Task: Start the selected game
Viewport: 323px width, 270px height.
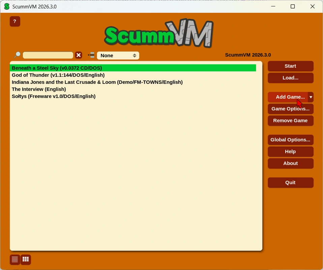Action: [x=290, y=66]
